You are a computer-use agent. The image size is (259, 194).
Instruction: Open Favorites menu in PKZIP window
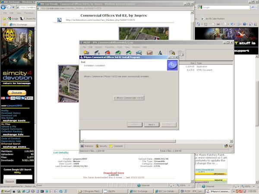(x=110, y=47)
